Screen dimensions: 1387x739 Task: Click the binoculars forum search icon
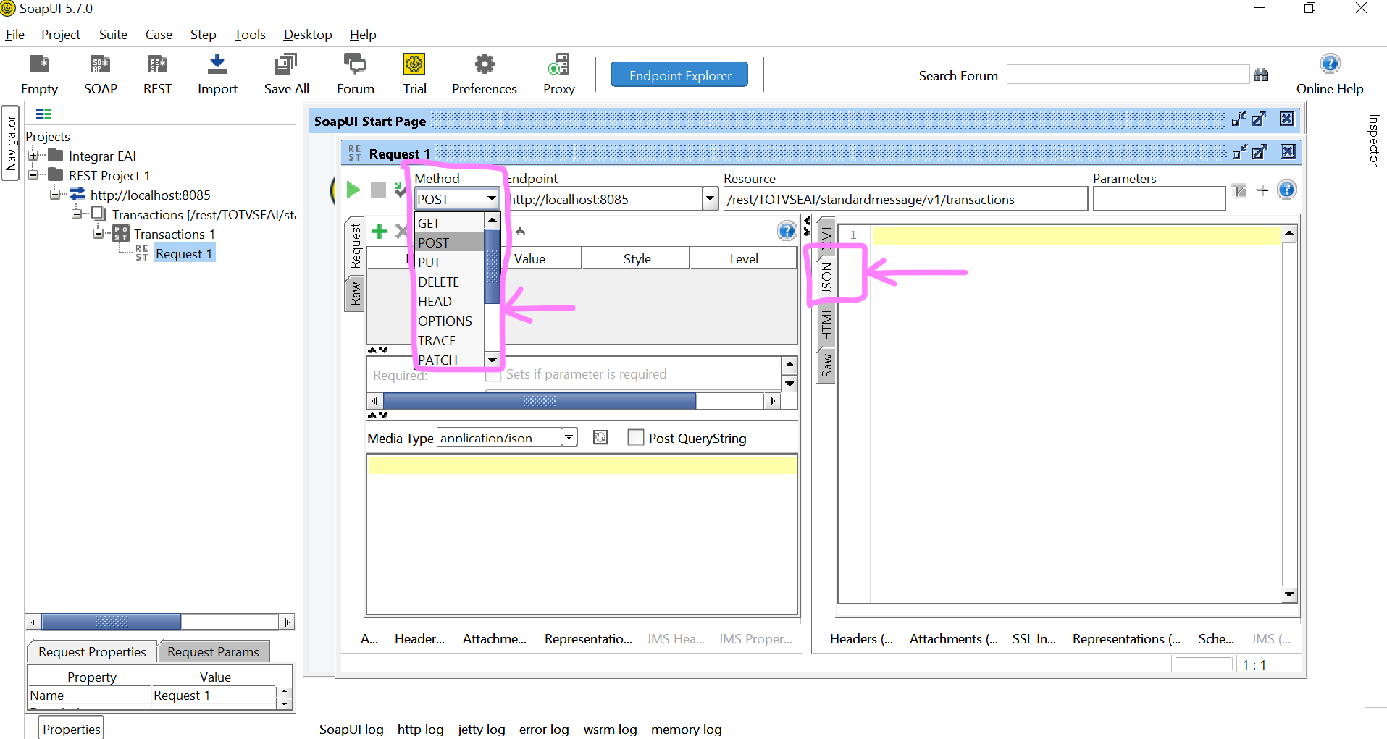point(1261,75)
